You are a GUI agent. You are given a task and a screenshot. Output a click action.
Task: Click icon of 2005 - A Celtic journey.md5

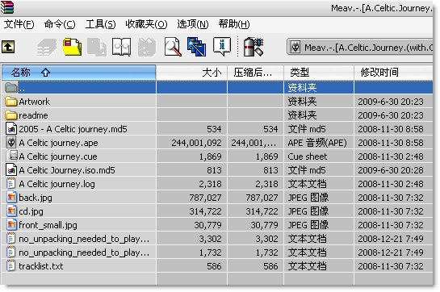click(x=11, y=128)
